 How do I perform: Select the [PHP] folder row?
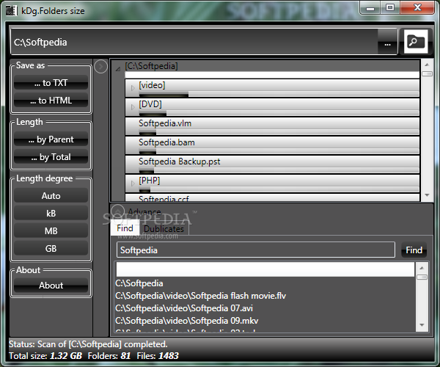272,183
